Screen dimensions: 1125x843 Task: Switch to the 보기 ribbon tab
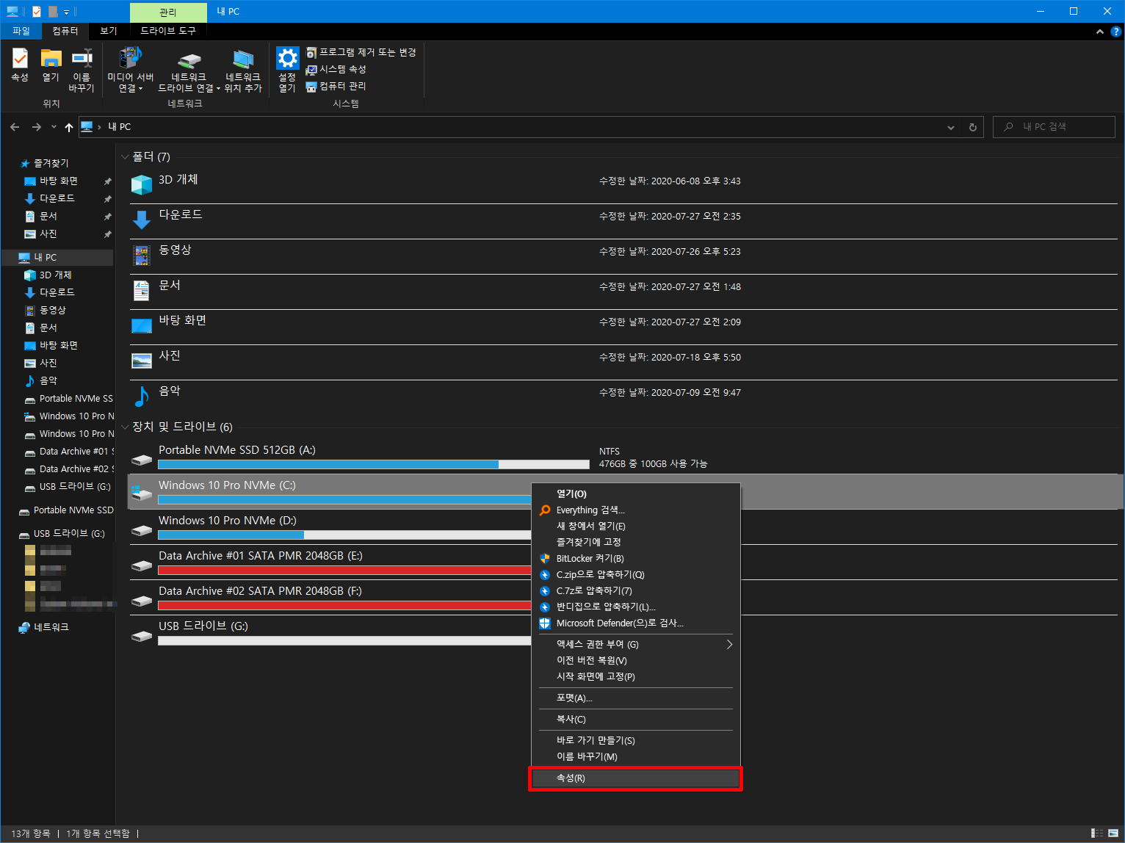pyautogui.click(x=109, y=31)
